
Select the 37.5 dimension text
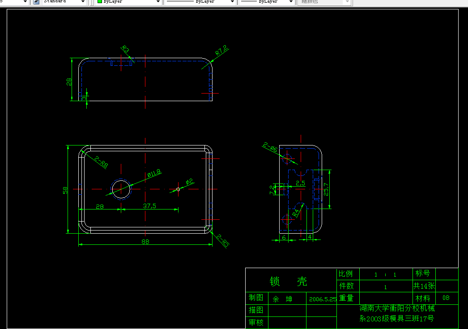click(x=149, y=206)
